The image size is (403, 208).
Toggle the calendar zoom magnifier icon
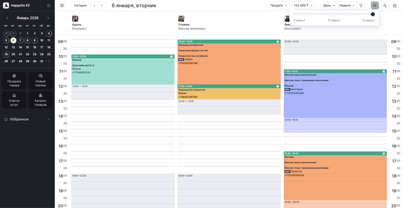375,6
